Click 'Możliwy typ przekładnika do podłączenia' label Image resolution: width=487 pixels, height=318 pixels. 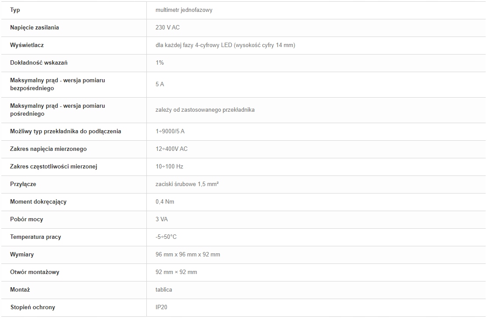65,131
